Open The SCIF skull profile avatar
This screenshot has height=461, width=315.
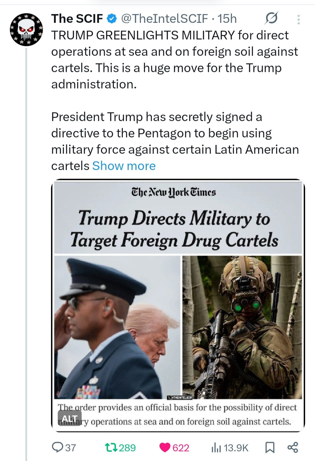point(27,29)
